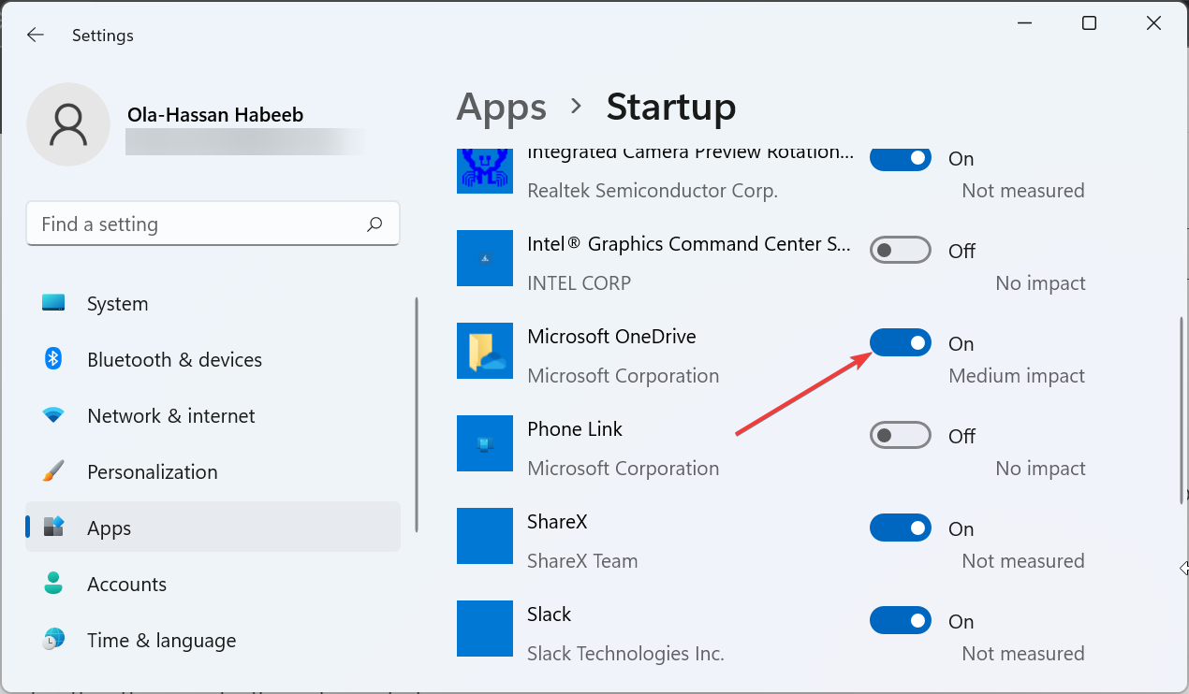
Task: Select the Personalization paintbrush icon
Action: coord(53,471)
